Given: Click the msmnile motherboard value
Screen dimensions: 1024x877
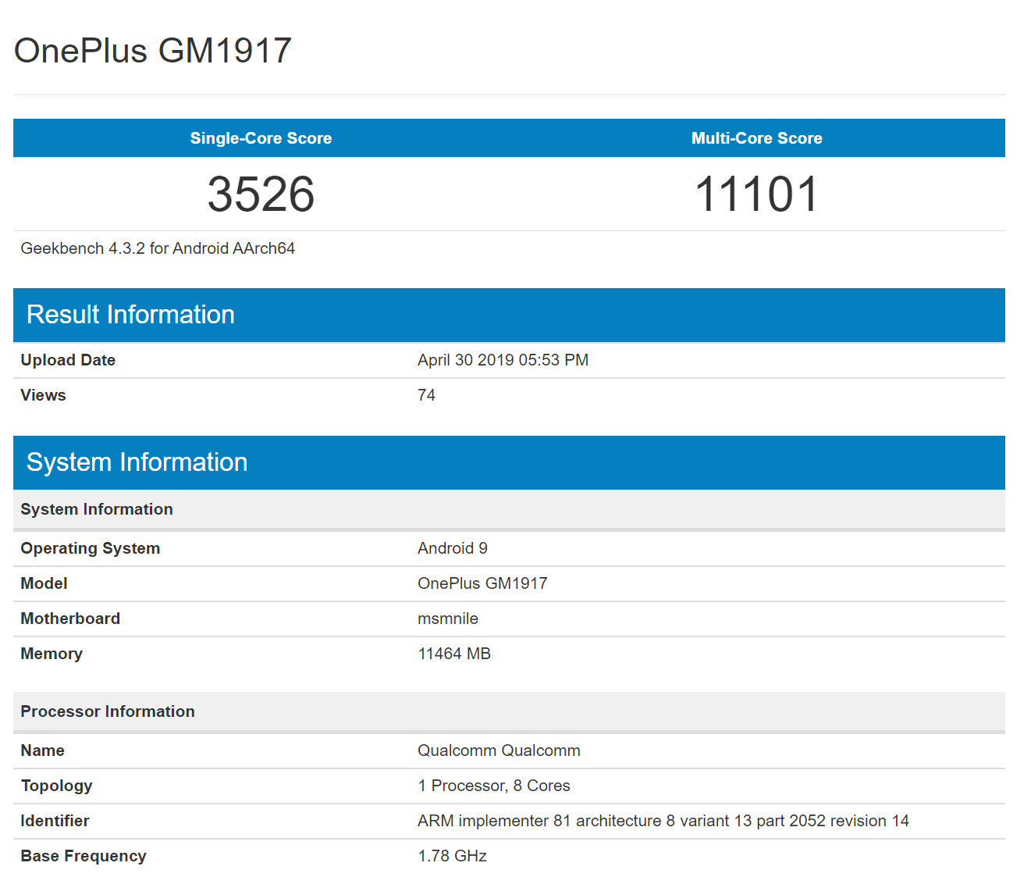Looking at the screenshot, I should pyautogui.click(x=448, y=619).
